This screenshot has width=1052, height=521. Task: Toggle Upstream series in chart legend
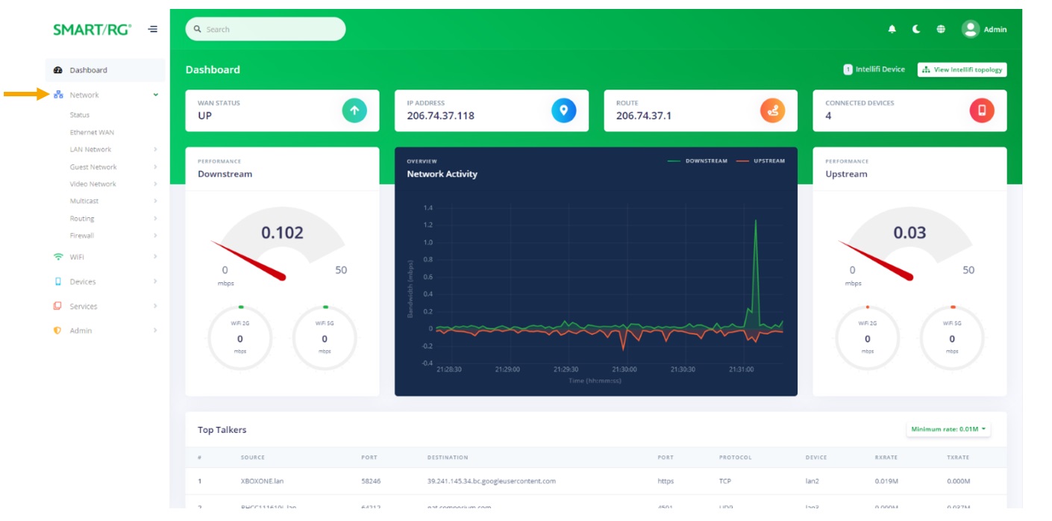point(760,160)
